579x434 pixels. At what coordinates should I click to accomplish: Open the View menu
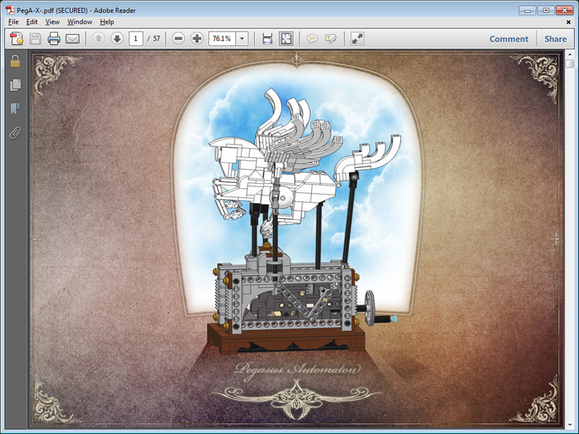[52, 22]
